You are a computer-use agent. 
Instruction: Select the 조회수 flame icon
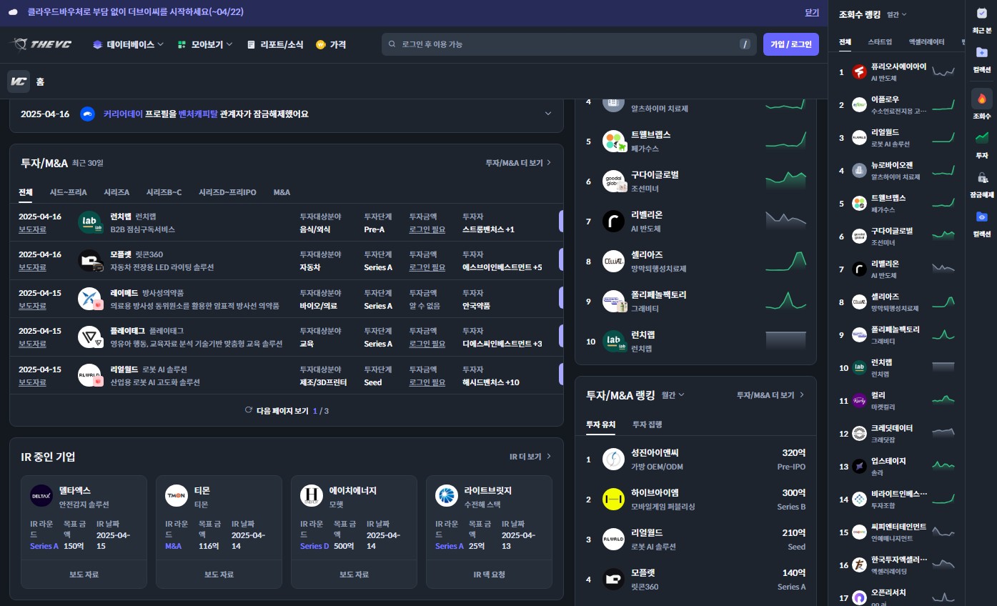point(982,99)
